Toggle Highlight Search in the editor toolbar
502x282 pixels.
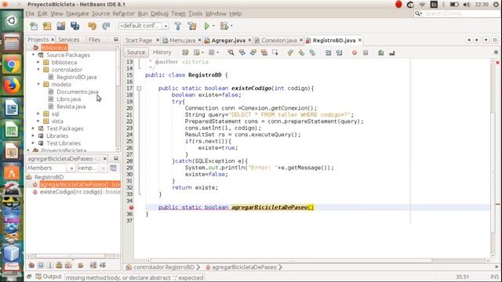click(x=264, y=52)
